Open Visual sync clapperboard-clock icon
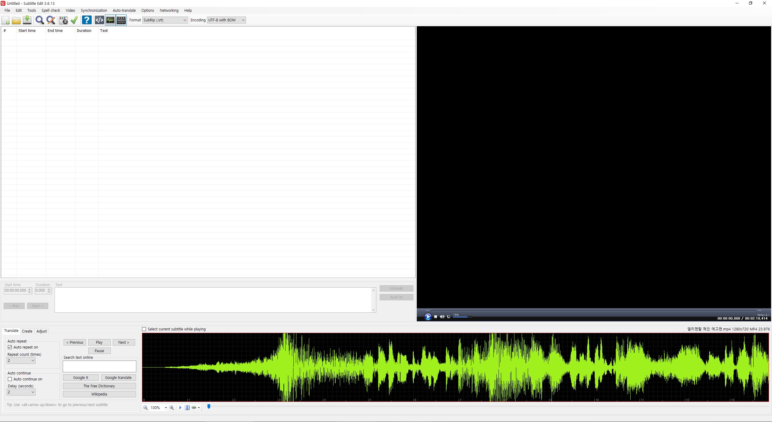The height and width of the screenshot is (422, 772). (63, 20)
